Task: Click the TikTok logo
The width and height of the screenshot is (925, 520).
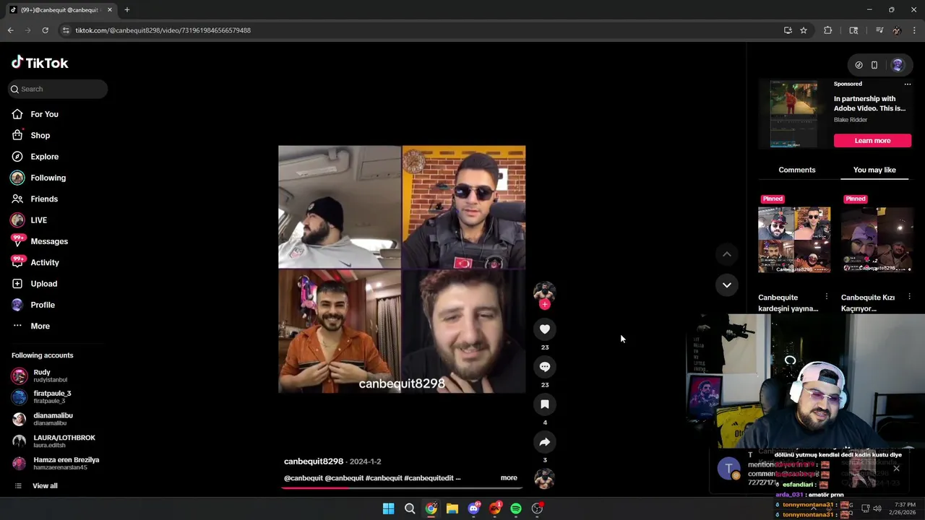Action: pyautogui.click(x=40, y=63)
